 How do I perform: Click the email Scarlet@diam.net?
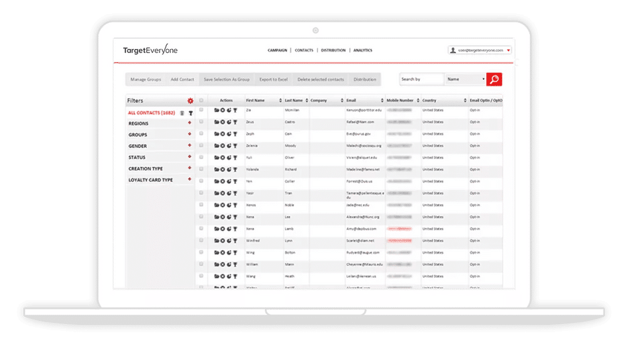pos(360,241)
